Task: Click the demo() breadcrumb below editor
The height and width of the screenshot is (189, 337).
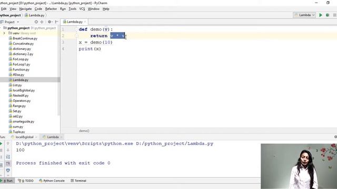Action: [84, 131]
